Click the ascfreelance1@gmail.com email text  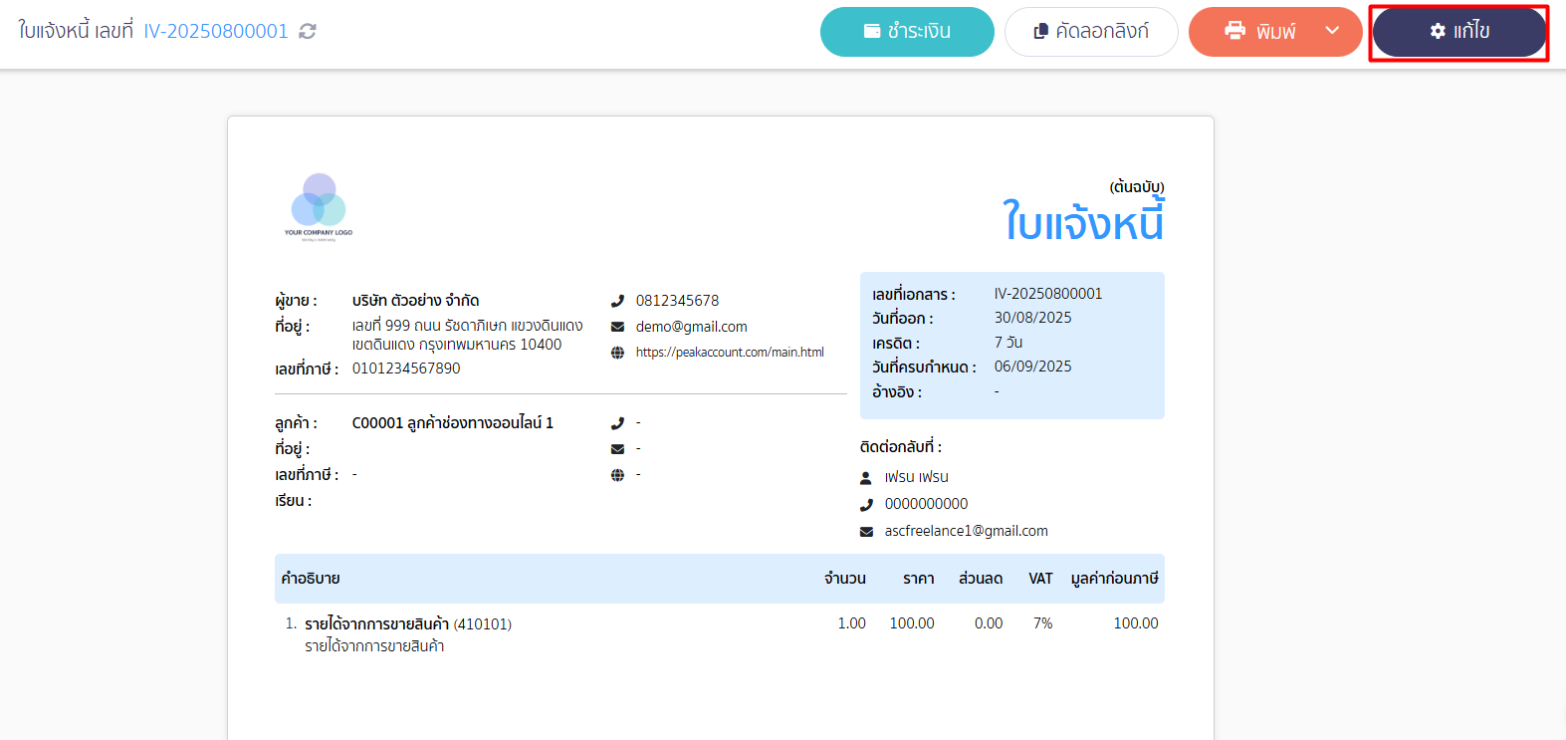(967, 531)
